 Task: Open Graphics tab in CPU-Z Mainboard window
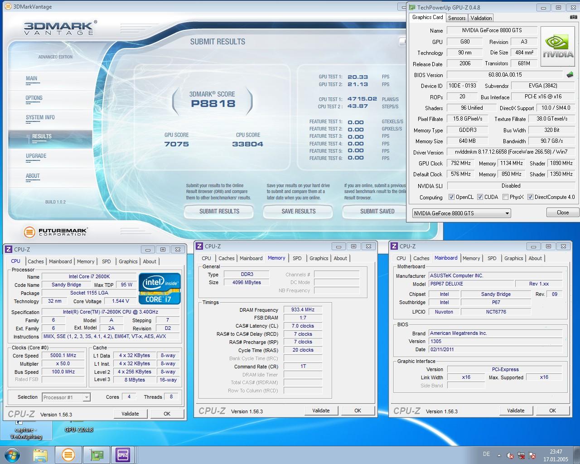[x=513, y=258]
